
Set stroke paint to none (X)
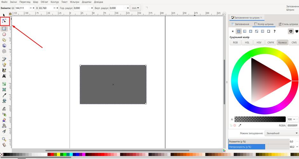[x=233, y=31]
